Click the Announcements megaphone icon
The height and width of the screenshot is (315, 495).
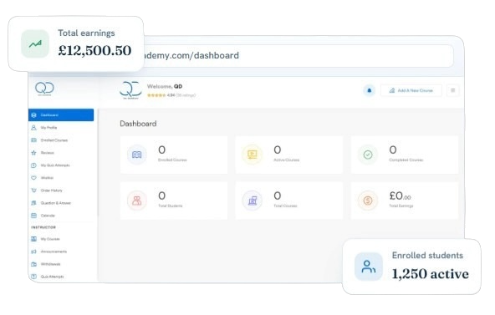pos(33,251)
